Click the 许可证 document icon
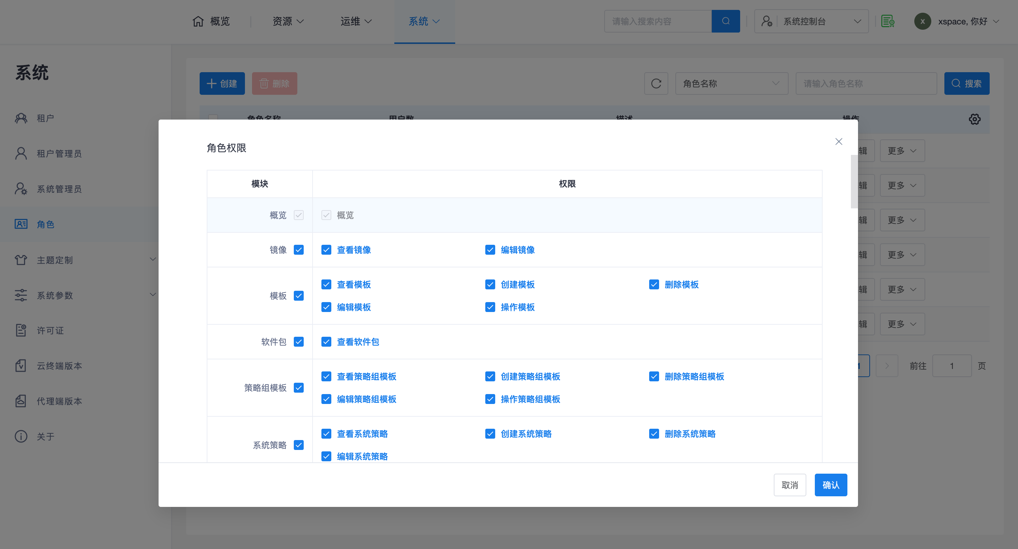This screenshot has height=549, width=1018. point(21,330)
